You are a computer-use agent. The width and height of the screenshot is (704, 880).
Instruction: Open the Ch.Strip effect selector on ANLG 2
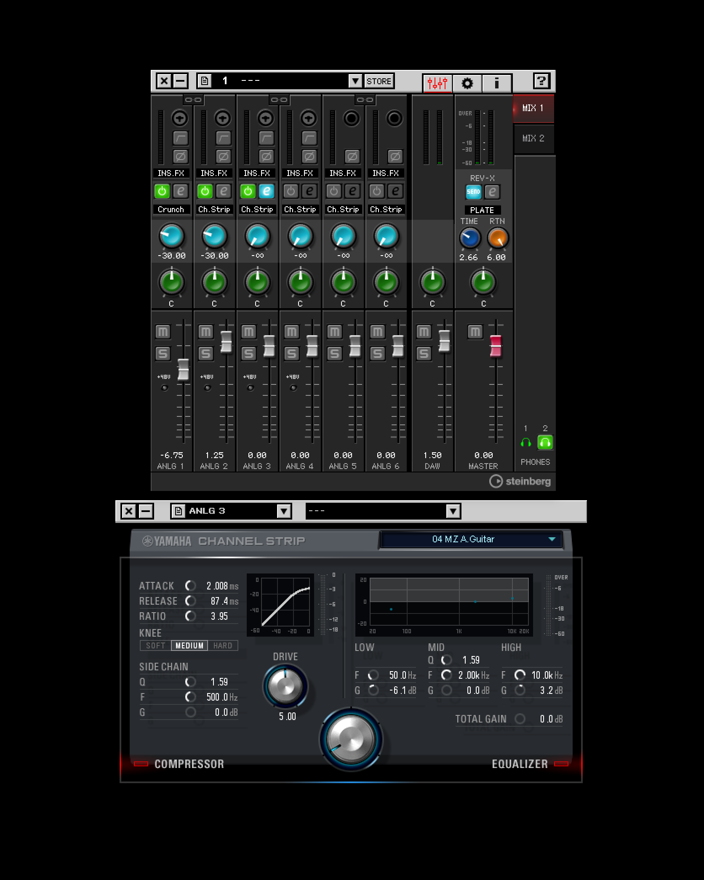tap(214, 209)
